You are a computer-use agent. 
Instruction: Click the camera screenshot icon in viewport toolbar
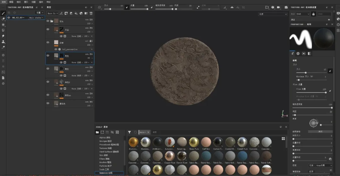point(286,7)
